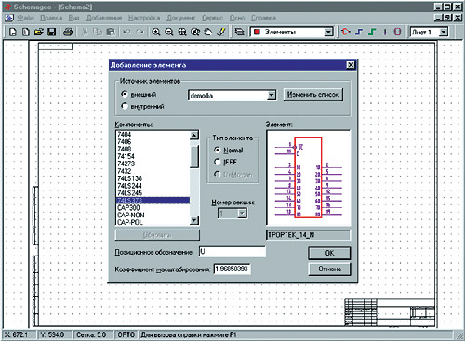The height and width of the screenshot is (341, 465).
Task: Open the Файл menu
Action: [x=25, y=18]
